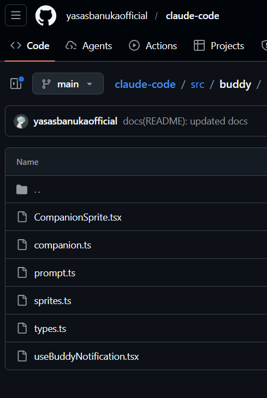267x398 pixels.
Task: Open the Projects tab
Action: tap(219, 46)
